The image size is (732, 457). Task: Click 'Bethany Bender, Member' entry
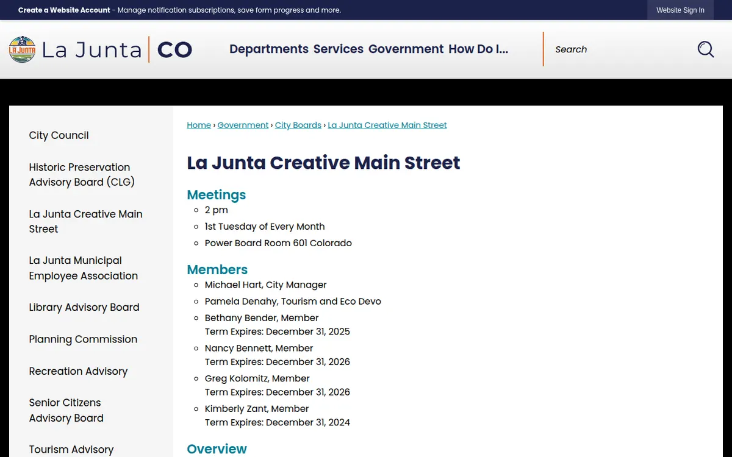click(262, 318)
